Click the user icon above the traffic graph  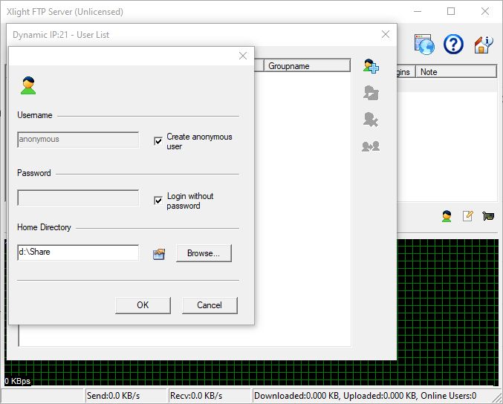click(x=447, y=216)
